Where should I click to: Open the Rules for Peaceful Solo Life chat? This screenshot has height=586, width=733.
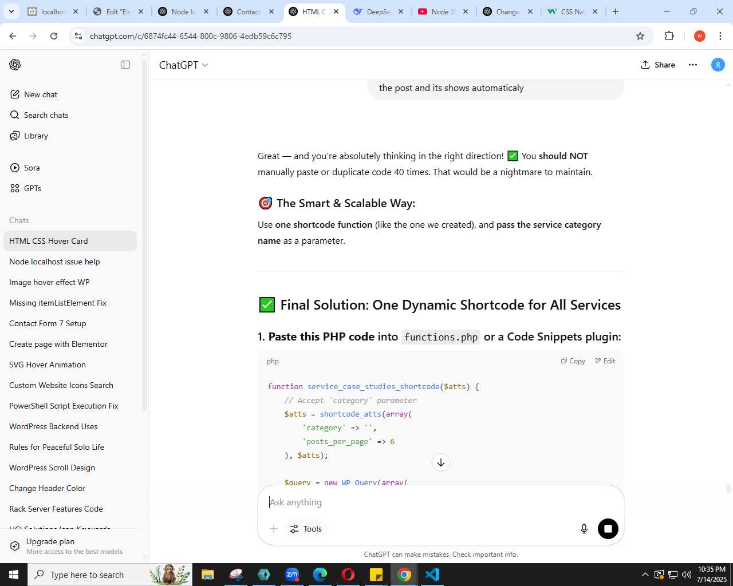(70, 447)
